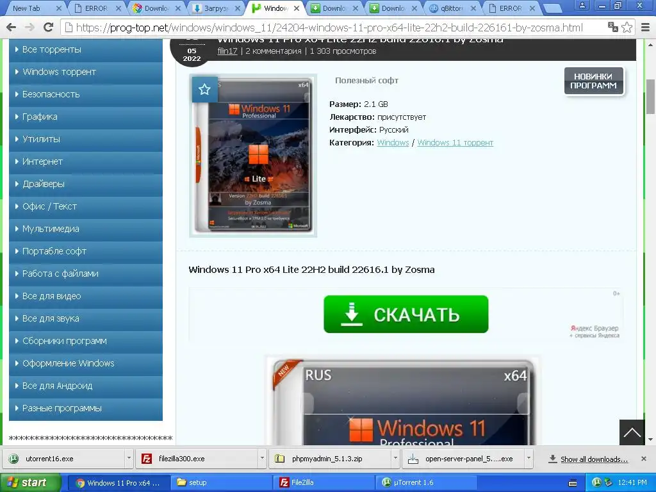Click the НОВИНКИ ПРОГРАММ button
The image size is (656, 492).
(x=594, y=81)
